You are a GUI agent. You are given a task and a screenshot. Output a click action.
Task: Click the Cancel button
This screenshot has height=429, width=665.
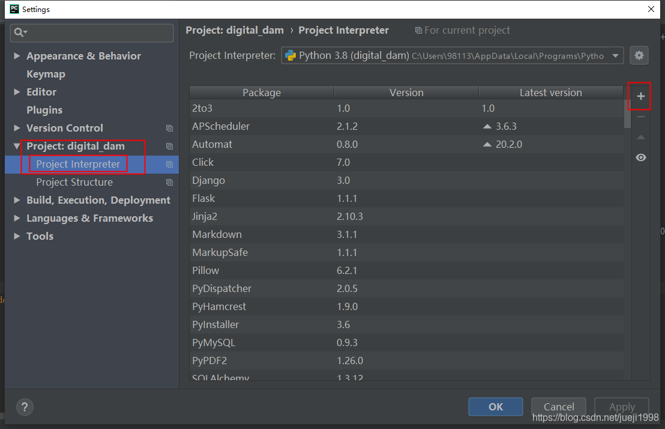(559, 407)
